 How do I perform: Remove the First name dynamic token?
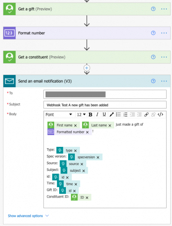click(x=75, y=125)
